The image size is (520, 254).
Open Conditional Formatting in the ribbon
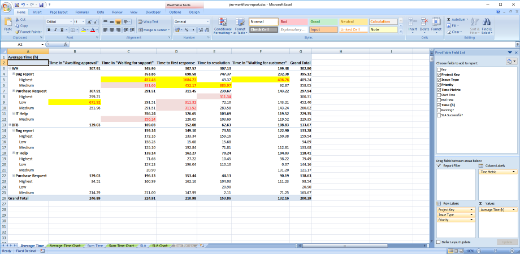(x=222, y=25)
